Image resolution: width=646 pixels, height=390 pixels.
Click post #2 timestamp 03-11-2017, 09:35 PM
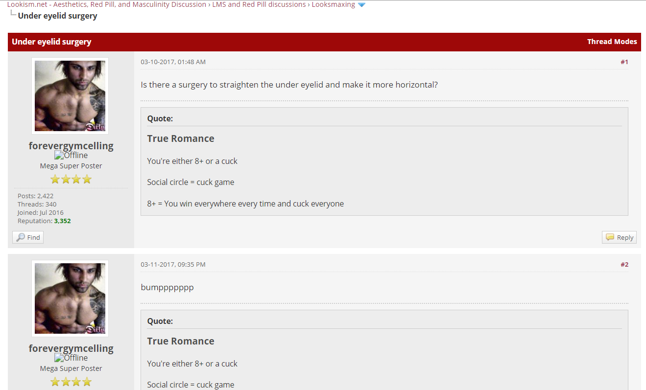(x=173, y=265)
